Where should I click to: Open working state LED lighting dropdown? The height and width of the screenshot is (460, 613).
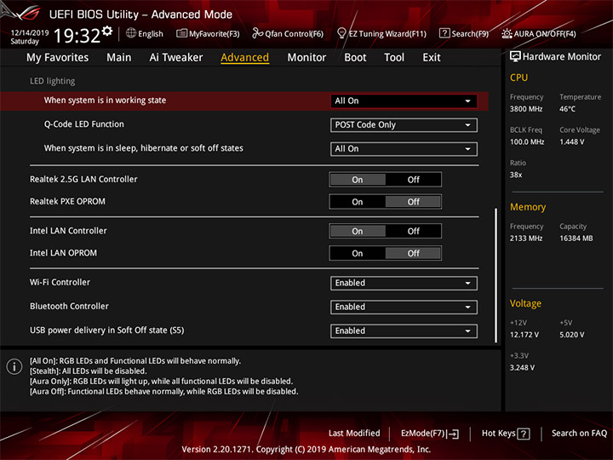point(404,101)
